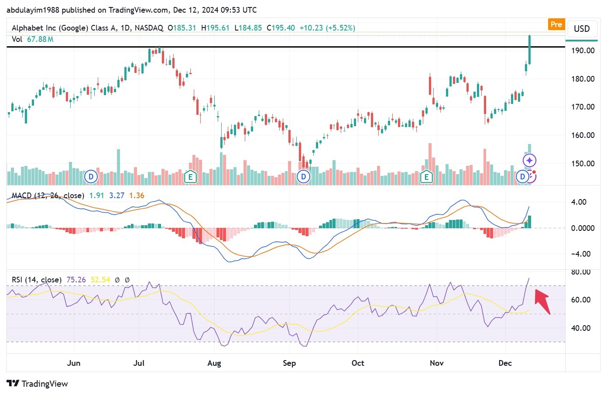Image resolution: width=607 pixels, height=395 pixels.
Task: Click the RSI 80.00 axis label
Action: click(x=581, y=272)
